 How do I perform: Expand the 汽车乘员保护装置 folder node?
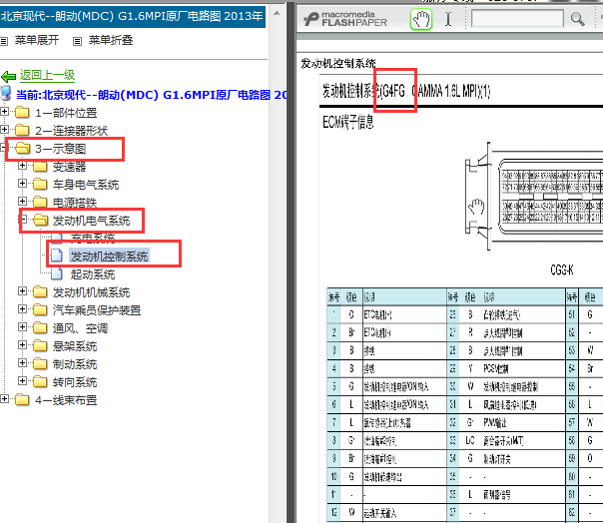click(x=22, y=308)
